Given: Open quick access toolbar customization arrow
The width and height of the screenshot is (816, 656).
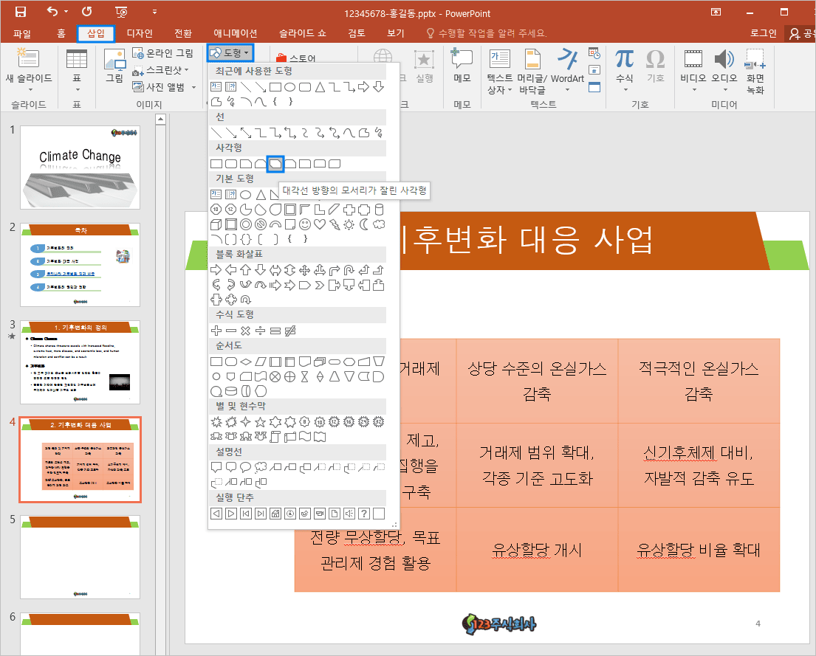Looking at the screenshot, I should pyautogui.click(x=154, y=12).
